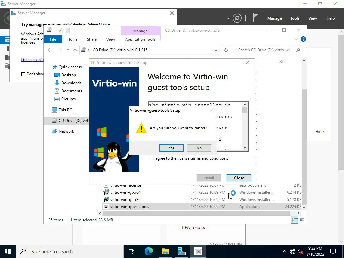The width and height of the screenshot is (344, 258).
Task: Click the virtio-win-gt-x64 file icon
Action: (106, 192)
